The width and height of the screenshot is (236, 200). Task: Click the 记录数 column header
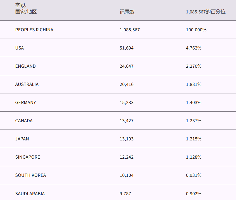point(127,12)
